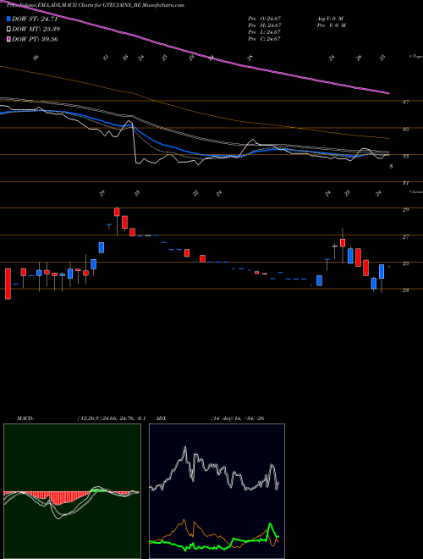Select the 'DOW PT: 39.56' legend text
Viewport: 423px width, 559px height.
coord(35,39)
